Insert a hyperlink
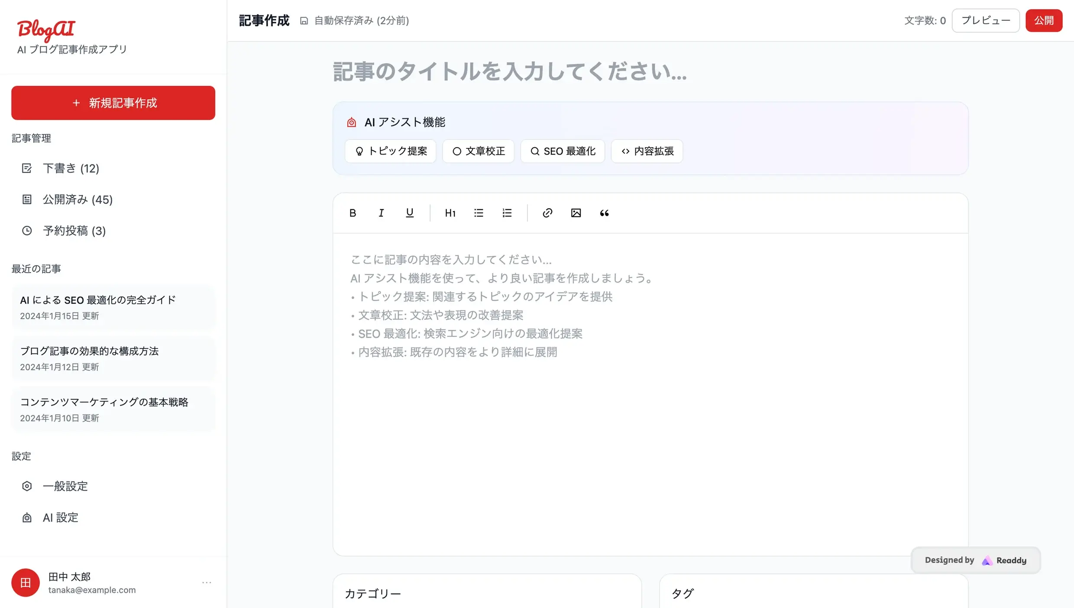The height and width of the screenshot is (608, 1074). (x=547, y=212)
